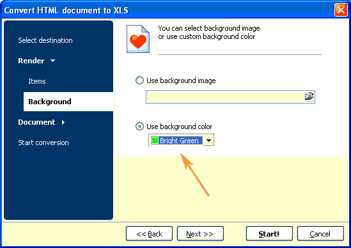Go to the Select destination step
The height and width of the screenshot is (248, 351).
coord(45,40)
